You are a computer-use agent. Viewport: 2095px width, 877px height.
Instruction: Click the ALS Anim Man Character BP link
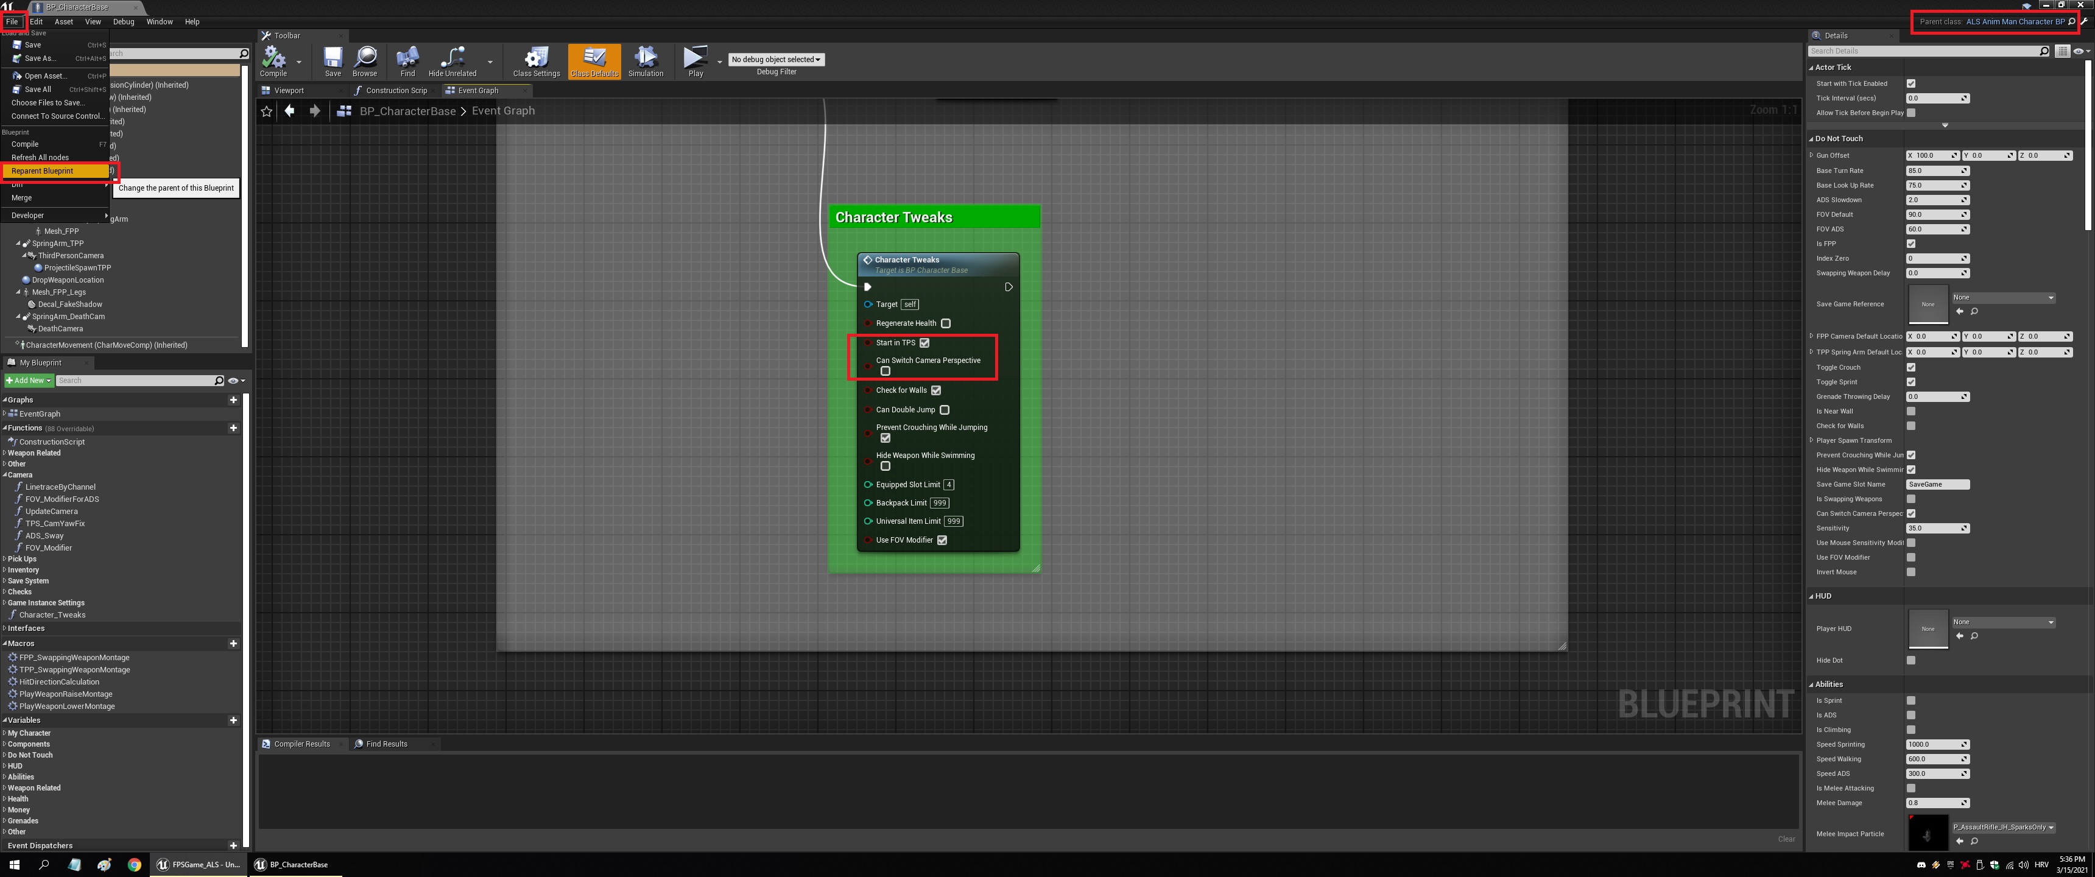[x=2015, y=22]
